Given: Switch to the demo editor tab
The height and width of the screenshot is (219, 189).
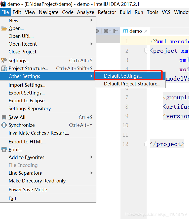Looking at the screenshot, I should [135, 31].
